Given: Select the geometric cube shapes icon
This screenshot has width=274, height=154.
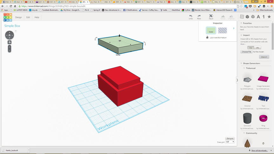Looking at the screenshot, I should (247, 17).
